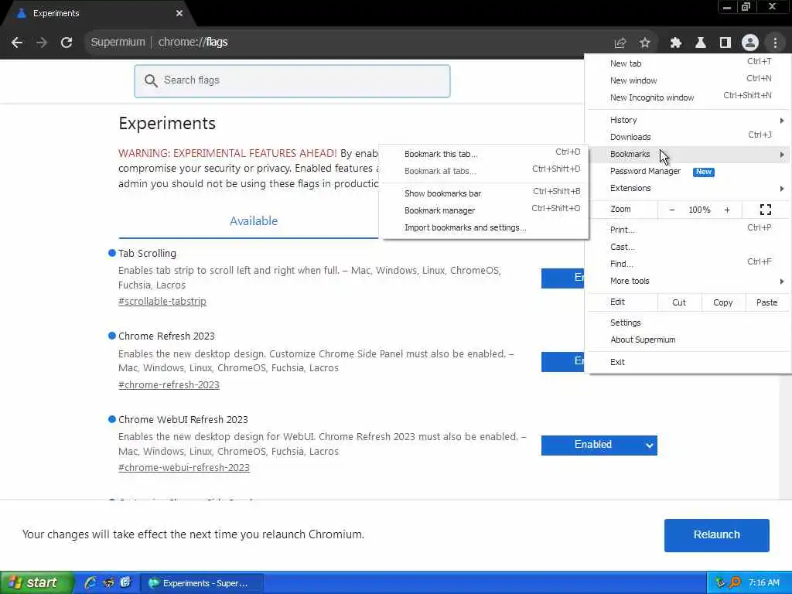Click the Tab Scrolling flag title
The image size is (792, 594).
[x=147, y=254]
